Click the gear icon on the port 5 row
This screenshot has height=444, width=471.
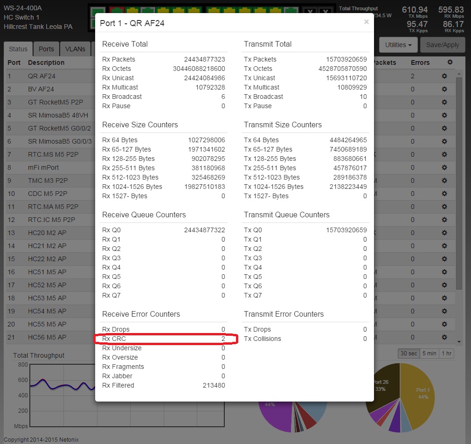[444, 128]
